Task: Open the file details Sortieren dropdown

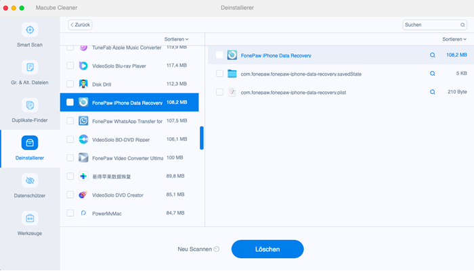Action: [x=454, y=39]
